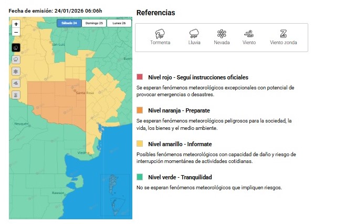Select the snowfall filter on the map sidebar

pos(16,72)
